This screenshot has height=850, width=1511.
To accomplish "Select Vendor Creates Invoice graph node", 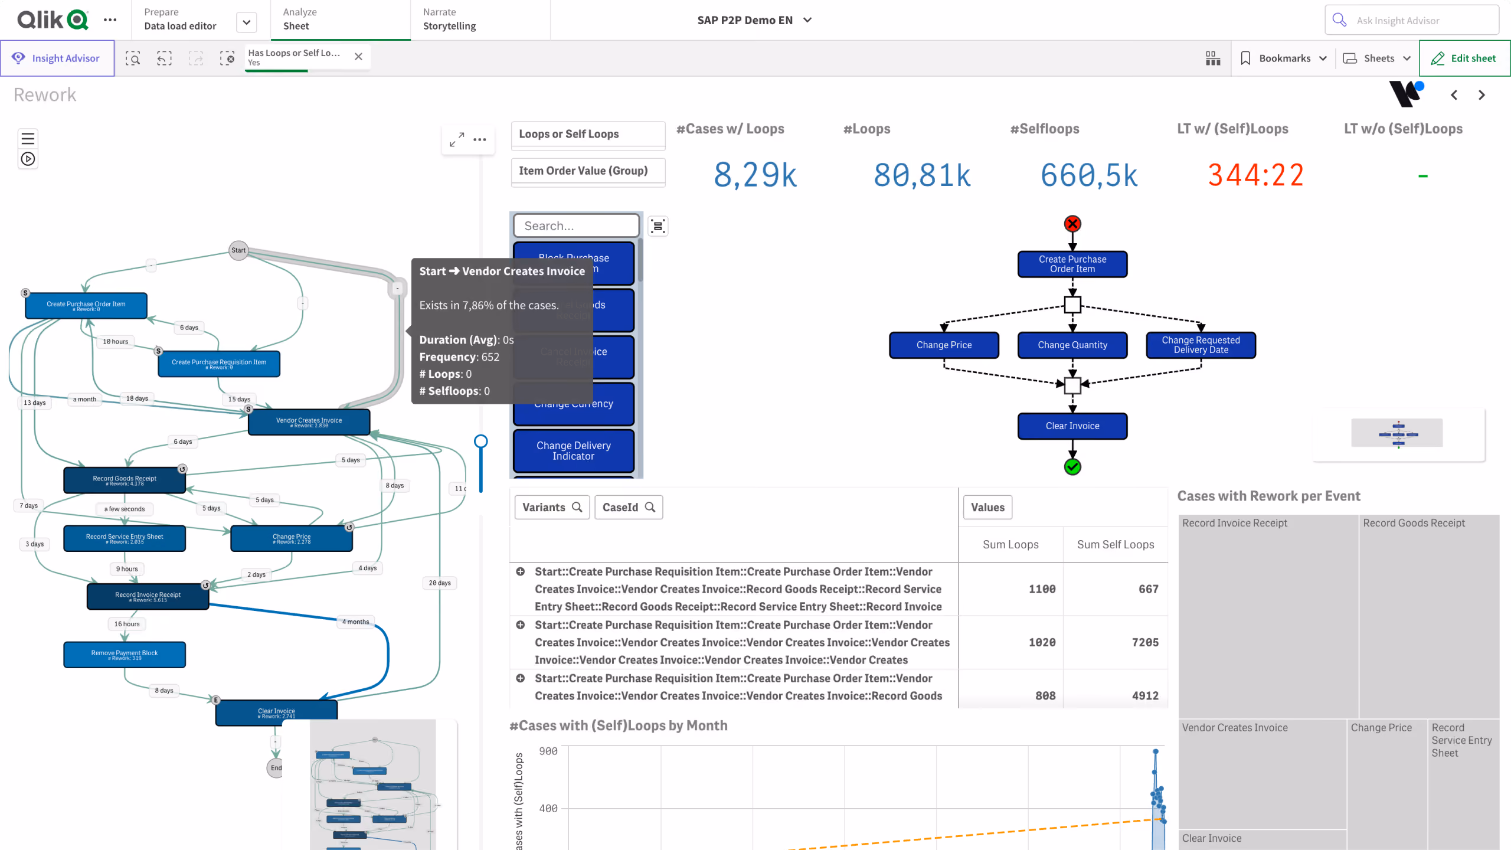I will (309, 421).
